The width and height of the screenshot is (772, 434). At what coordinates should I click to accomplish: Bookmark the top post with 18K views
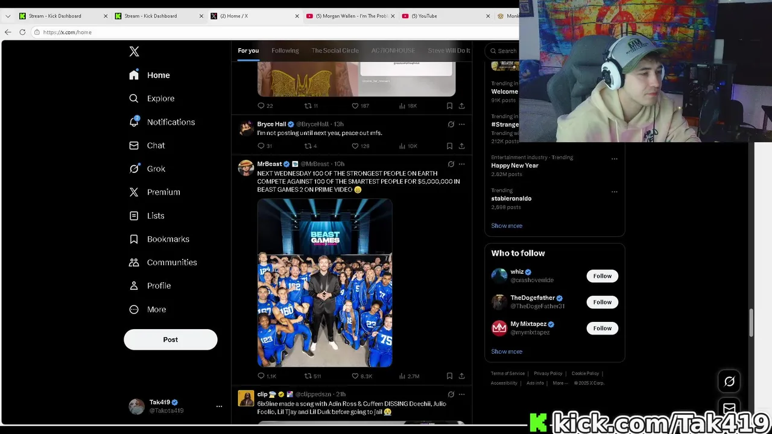tap(449, 106)
